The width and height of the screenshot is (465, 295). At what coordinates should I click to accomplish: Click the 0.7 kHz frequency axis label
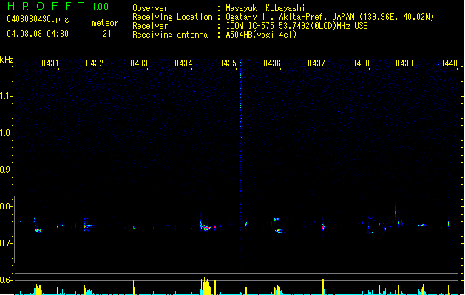[6, 243]
